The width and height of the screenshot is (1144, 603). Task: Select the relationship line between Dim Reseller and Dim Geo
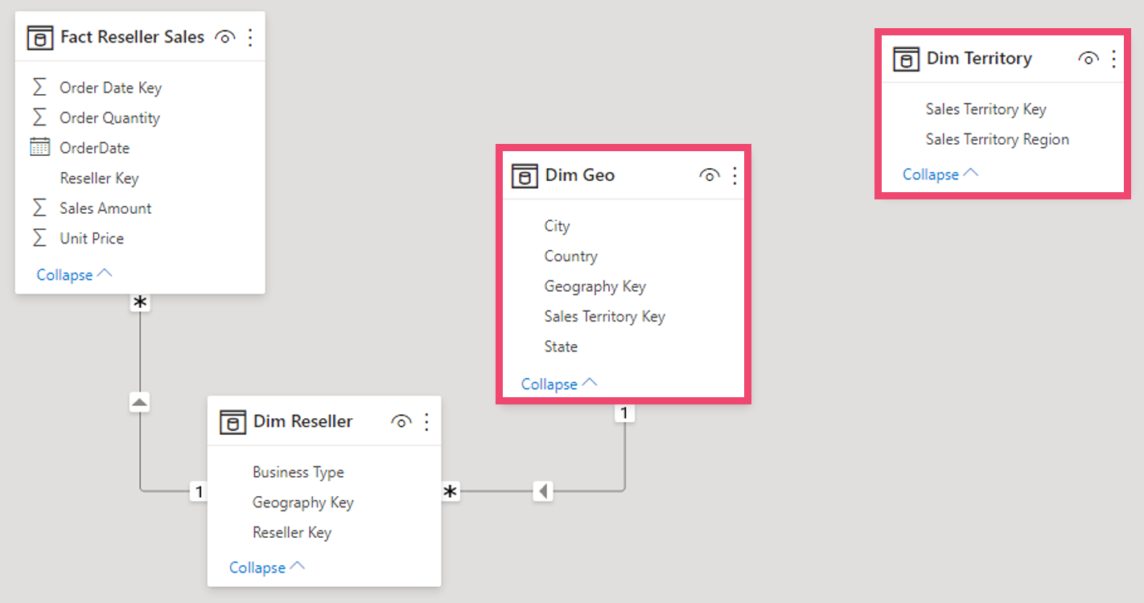(x=499, y=490)
